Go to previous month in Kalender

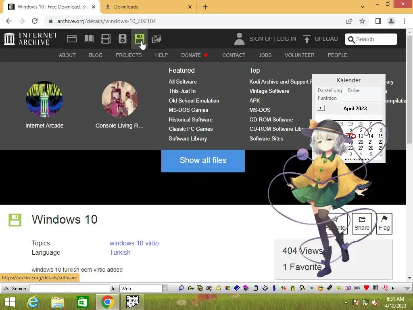[321, 108]
